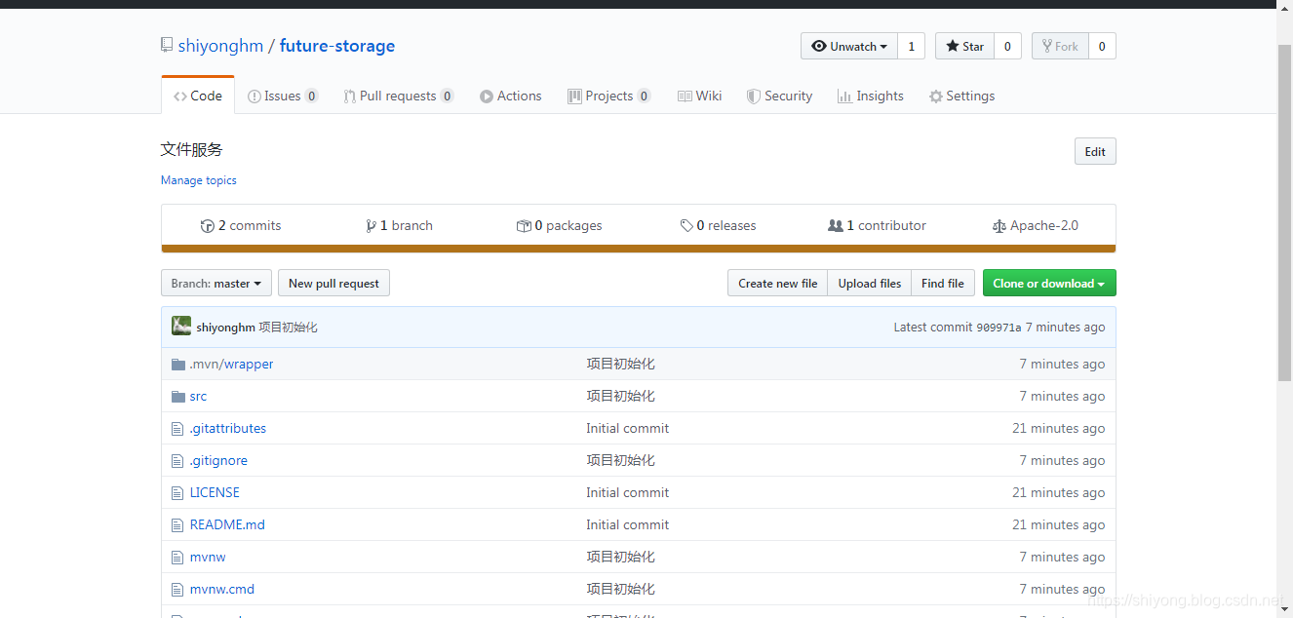Click the package box icon beside 0 packages
This screenshot has width=1293, height=618.
pyautogui.click(x=525, y=225)
